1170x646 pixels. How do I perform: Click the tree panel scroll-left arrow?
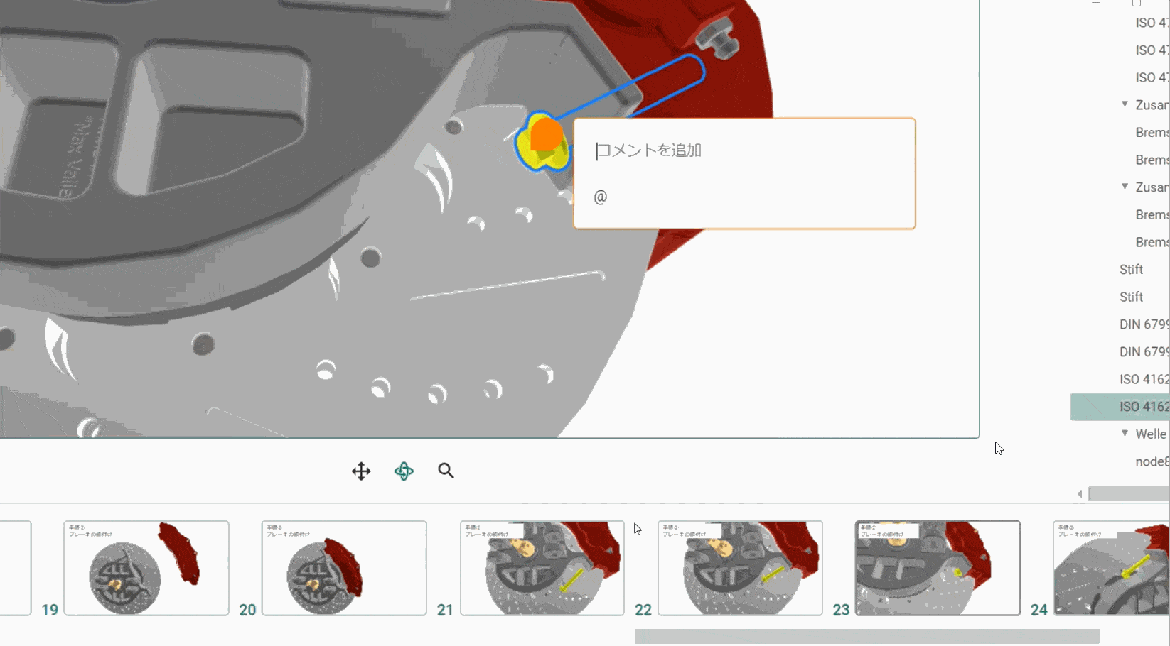(1080, 493)
